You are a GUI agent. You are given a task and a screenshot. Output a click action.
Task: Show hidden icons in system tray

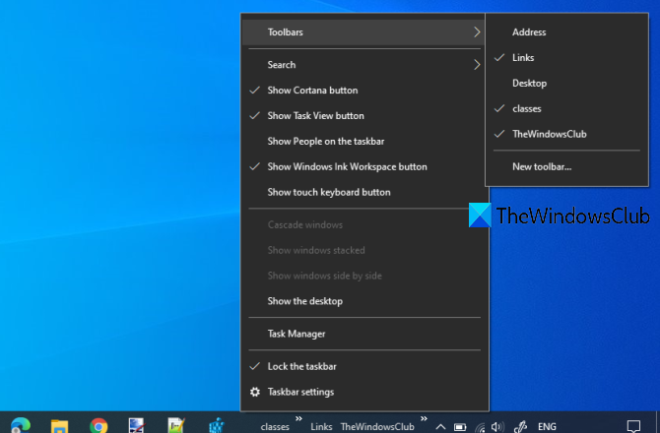click(x=440, y=427)
